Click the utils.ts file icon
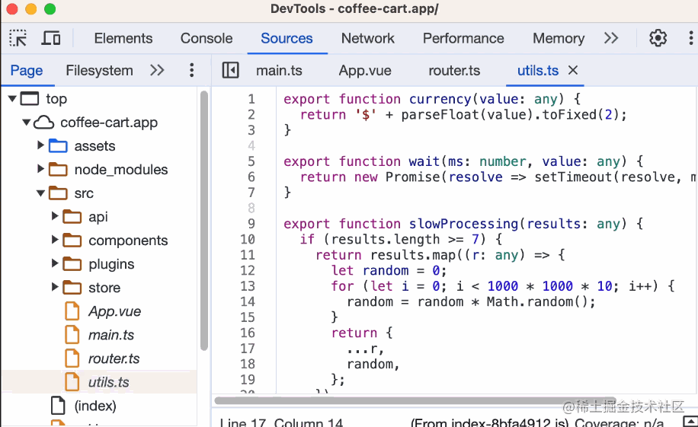This screenshot has height=427, width=698. (72, 381)
